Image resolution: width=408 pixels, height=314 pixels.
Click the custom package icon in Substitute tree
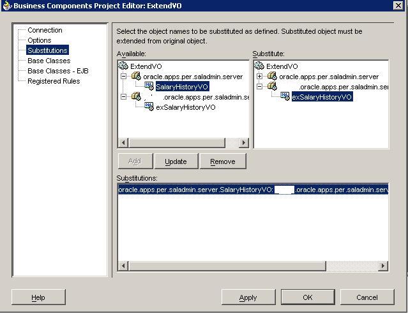coord(272,86)
